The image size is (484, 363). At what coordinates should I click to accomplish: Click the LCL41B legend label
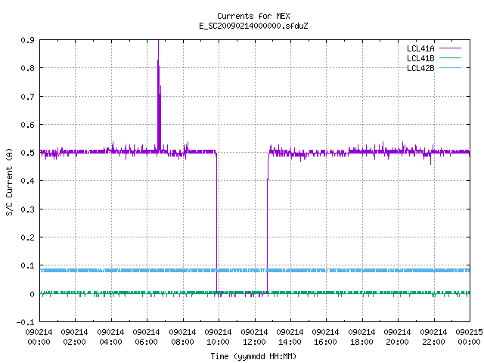click(x=420, y=58)
